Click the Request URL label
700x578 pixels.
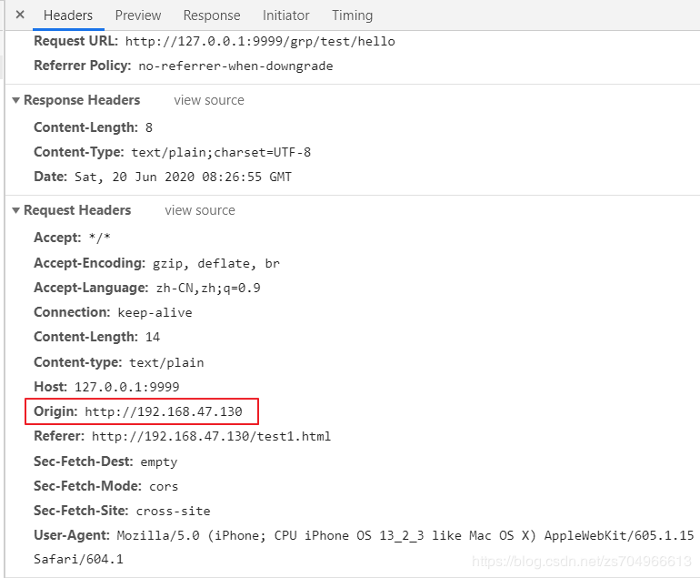point(75,41)
